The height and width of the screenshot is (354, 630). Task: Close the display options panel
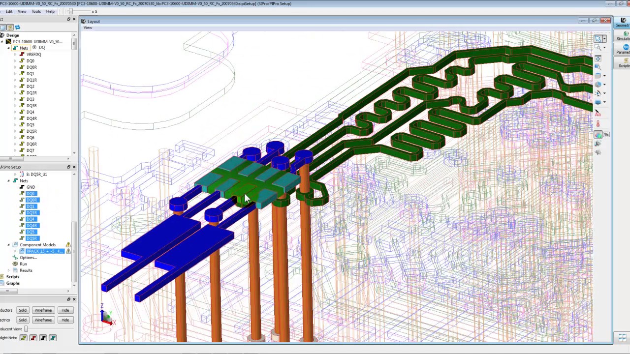point(74,299)
